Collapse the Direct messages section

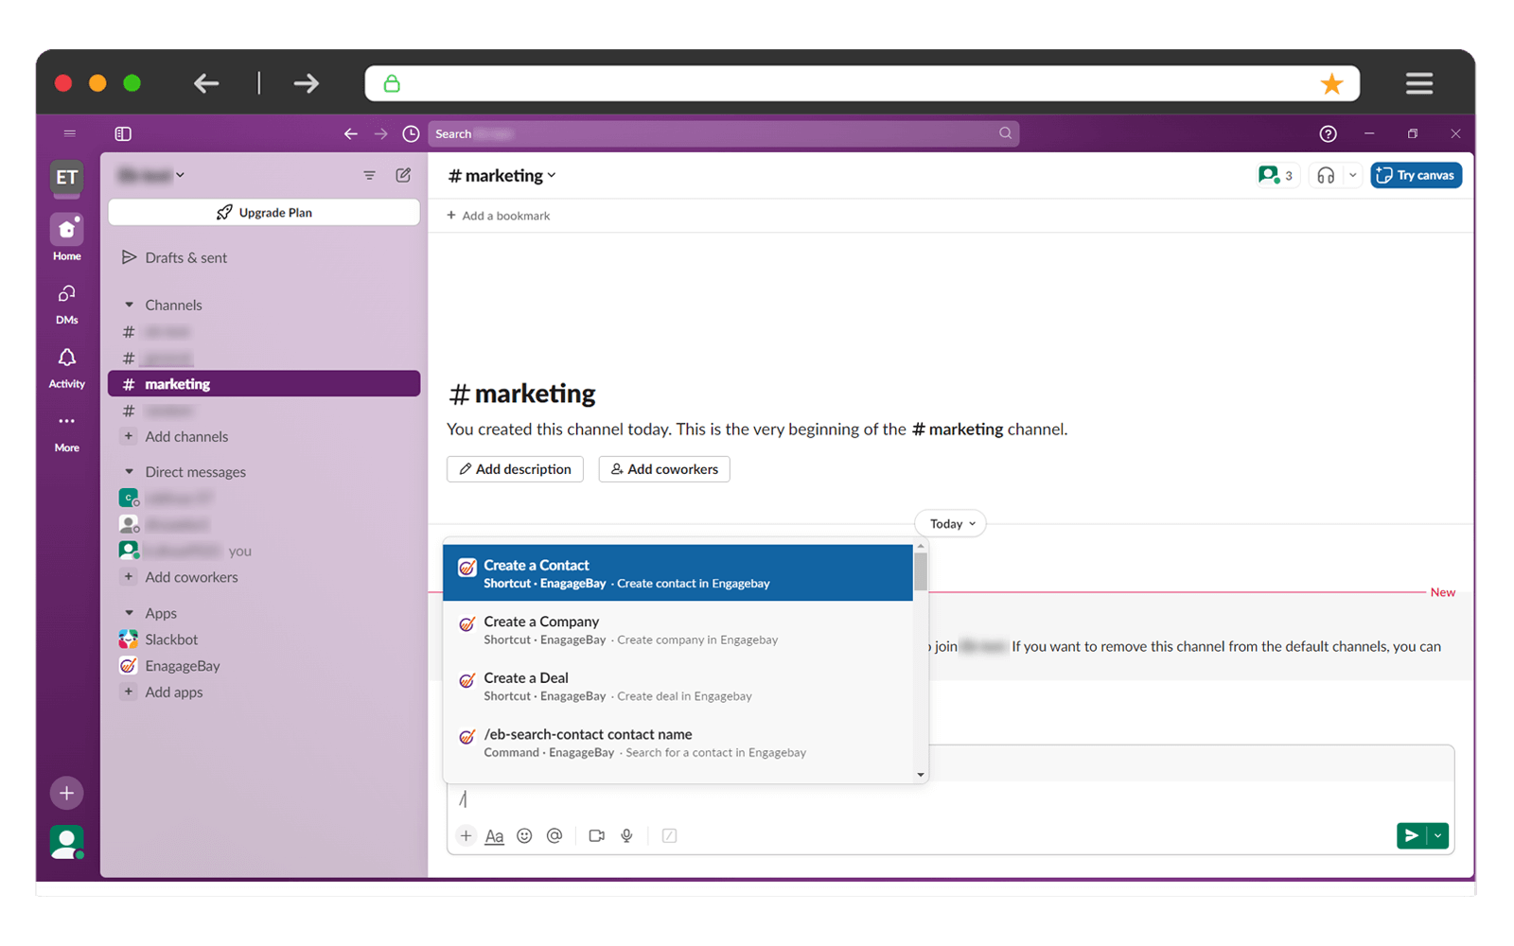pyautogui.click(x=129, y=471)
